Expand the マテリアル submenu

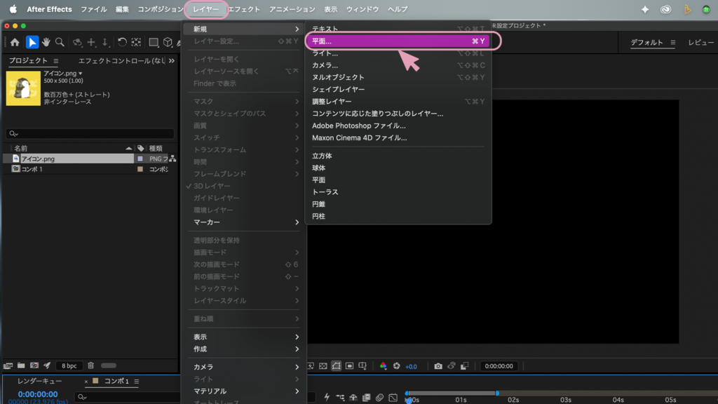[243, 391]
